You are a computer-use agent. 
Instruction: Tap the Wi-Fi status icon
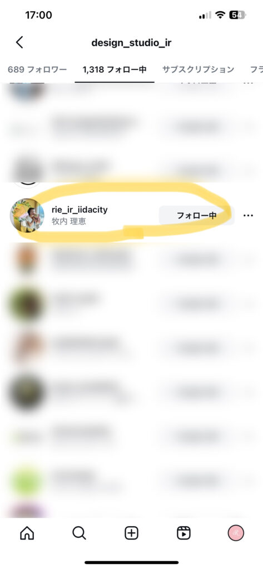pyautogui.click(x=220, y=15)
